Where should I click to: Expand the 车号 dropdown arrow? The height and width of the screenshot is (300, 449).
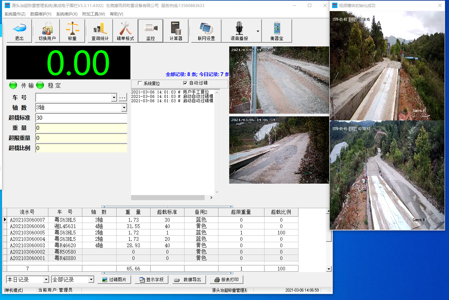pyautogui.click(x=114, y=98)
